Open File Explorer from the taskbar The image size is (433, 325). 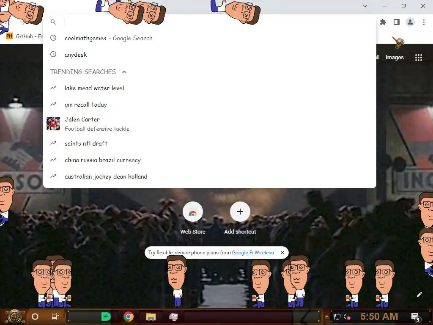coord(151,317)
